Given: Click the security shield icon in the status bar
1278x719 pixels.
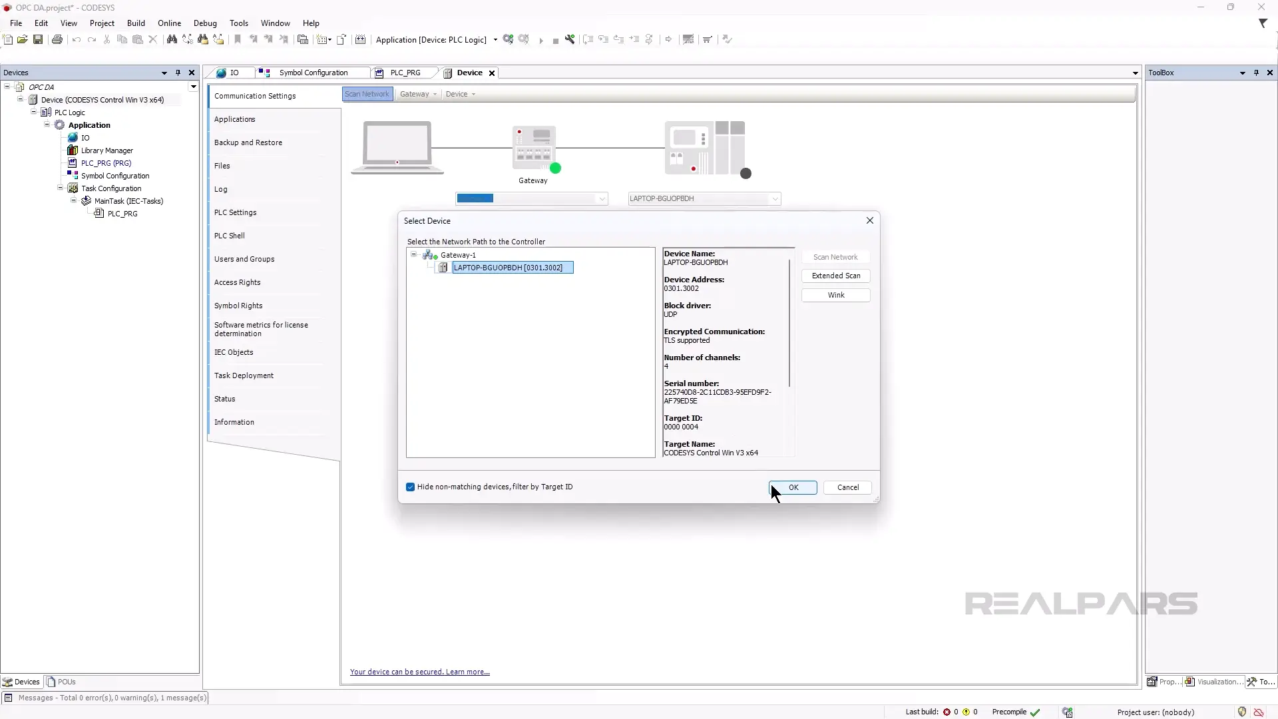Looking at the screenshot, I should 1242,712.
